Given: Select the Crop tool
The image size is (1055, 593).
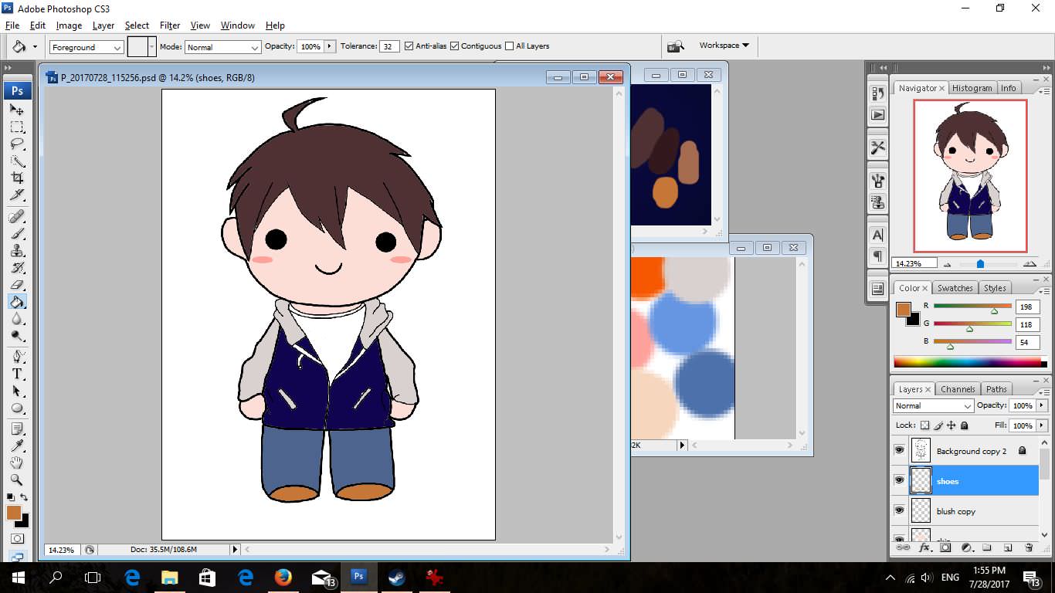Looking at the screenshot, I should click(x=17, y=178).
